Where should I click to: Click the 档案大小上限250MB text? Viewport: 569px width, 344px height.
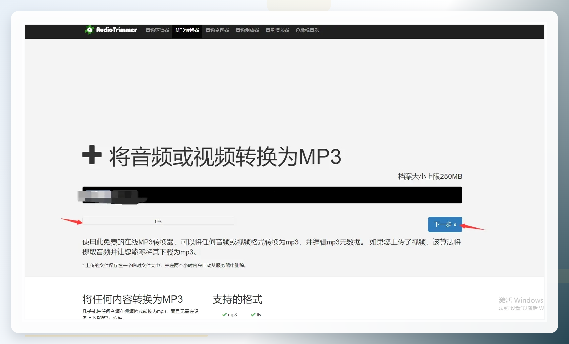tap(430, 176)
